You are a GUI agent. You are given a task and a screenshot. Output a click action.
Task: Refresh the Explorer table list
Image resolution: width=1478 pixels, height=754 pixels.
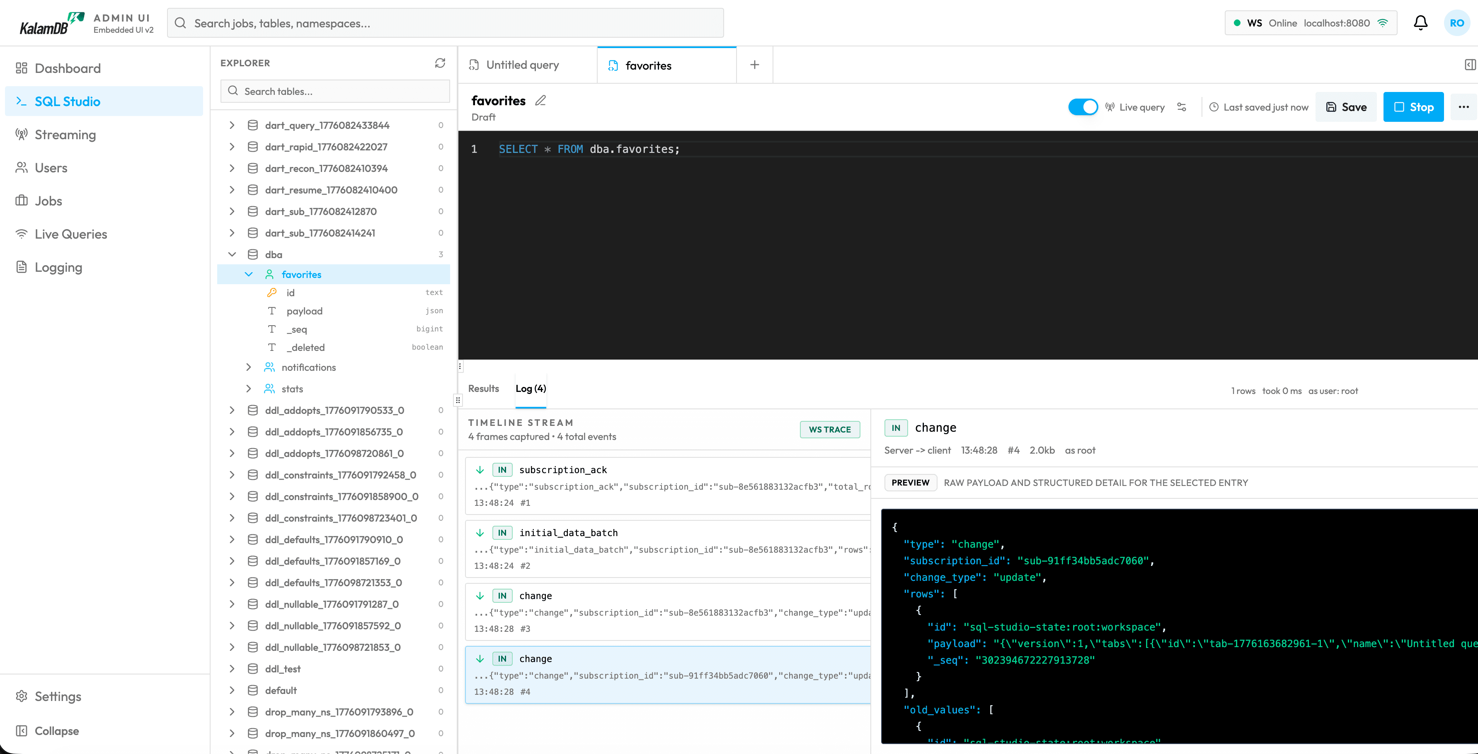point(440,63)
